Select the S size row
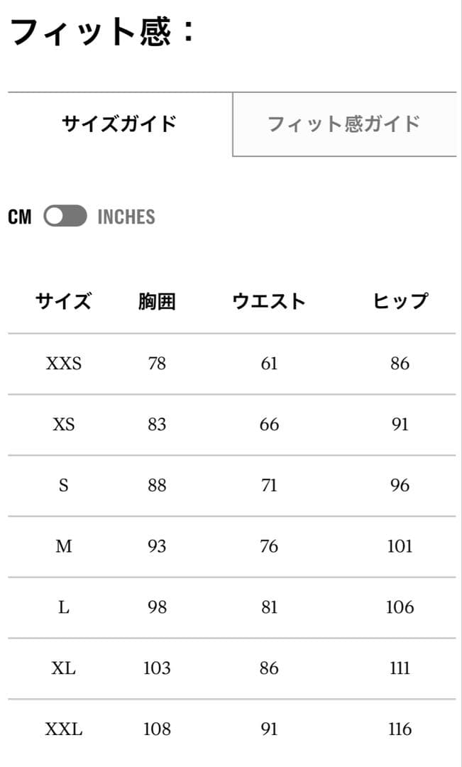 [63, 485]
